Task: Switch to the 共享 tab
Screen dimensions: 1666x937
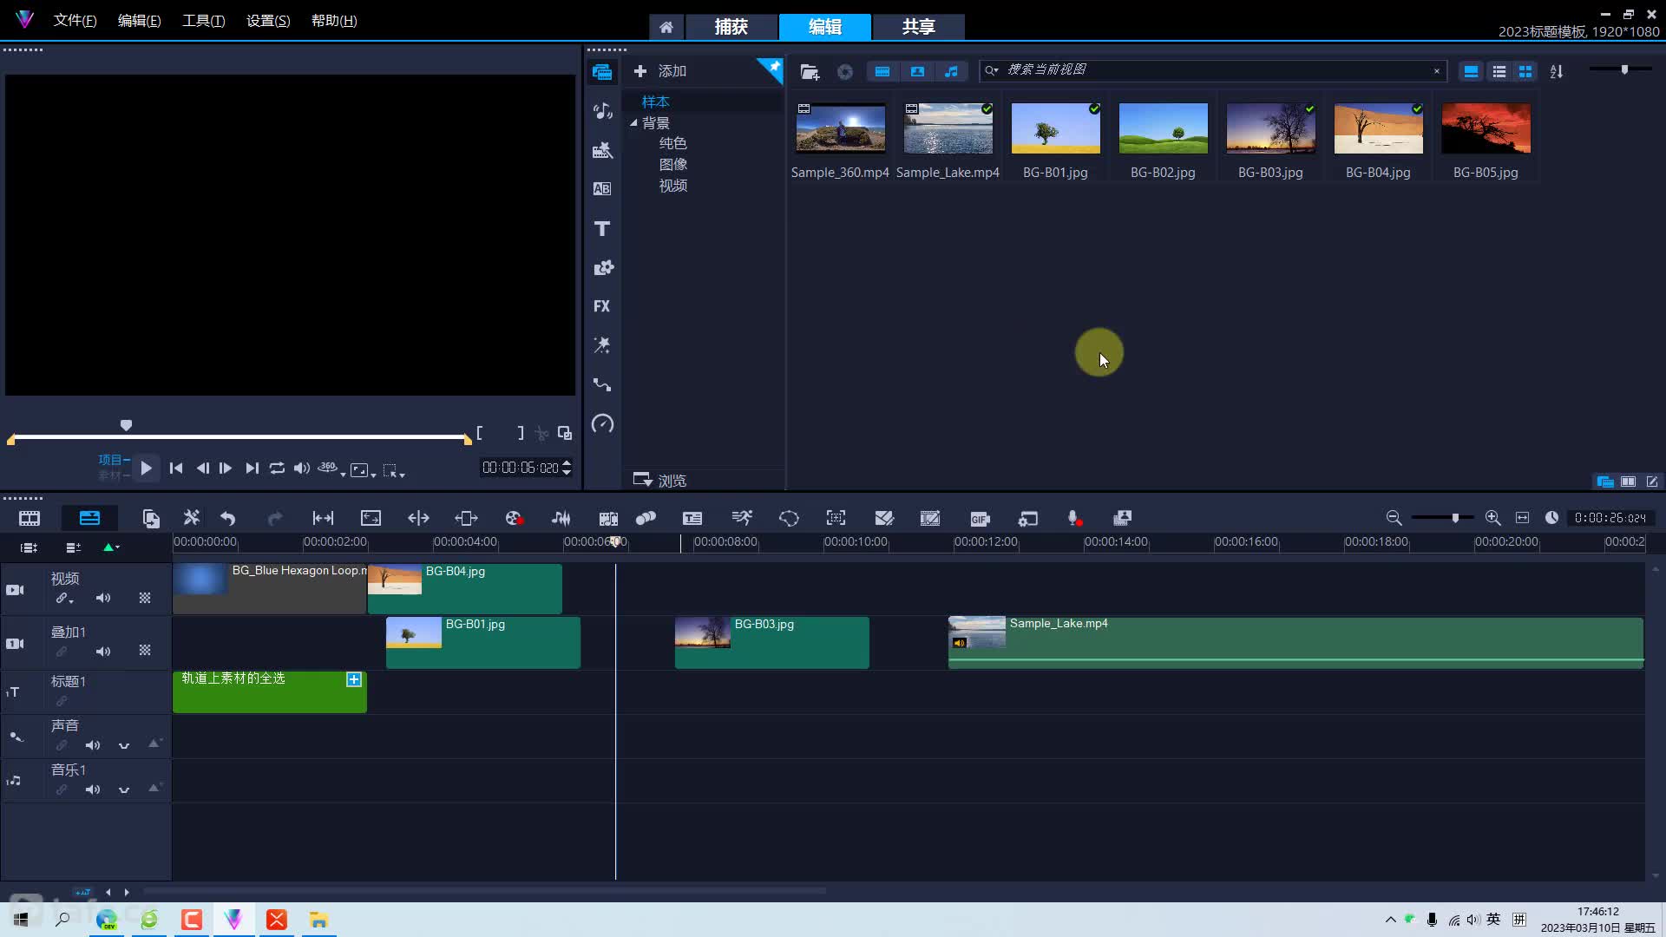Action: pos(918,27)
